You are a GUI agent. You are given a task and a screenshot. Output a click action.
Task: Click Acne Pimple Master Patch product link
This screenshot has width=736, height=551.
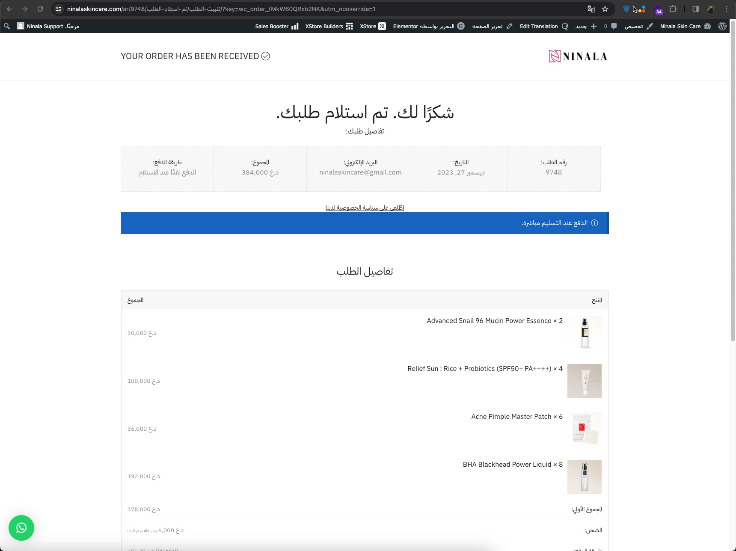pyautogui.click(x=511, y=417)
